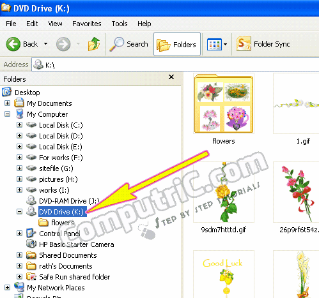Click My Network Places icon

[x=19, y=287]
